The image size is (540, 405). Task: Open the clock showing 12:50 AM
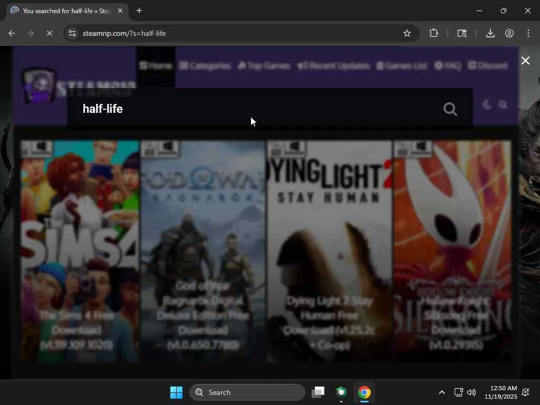(500, 392)
